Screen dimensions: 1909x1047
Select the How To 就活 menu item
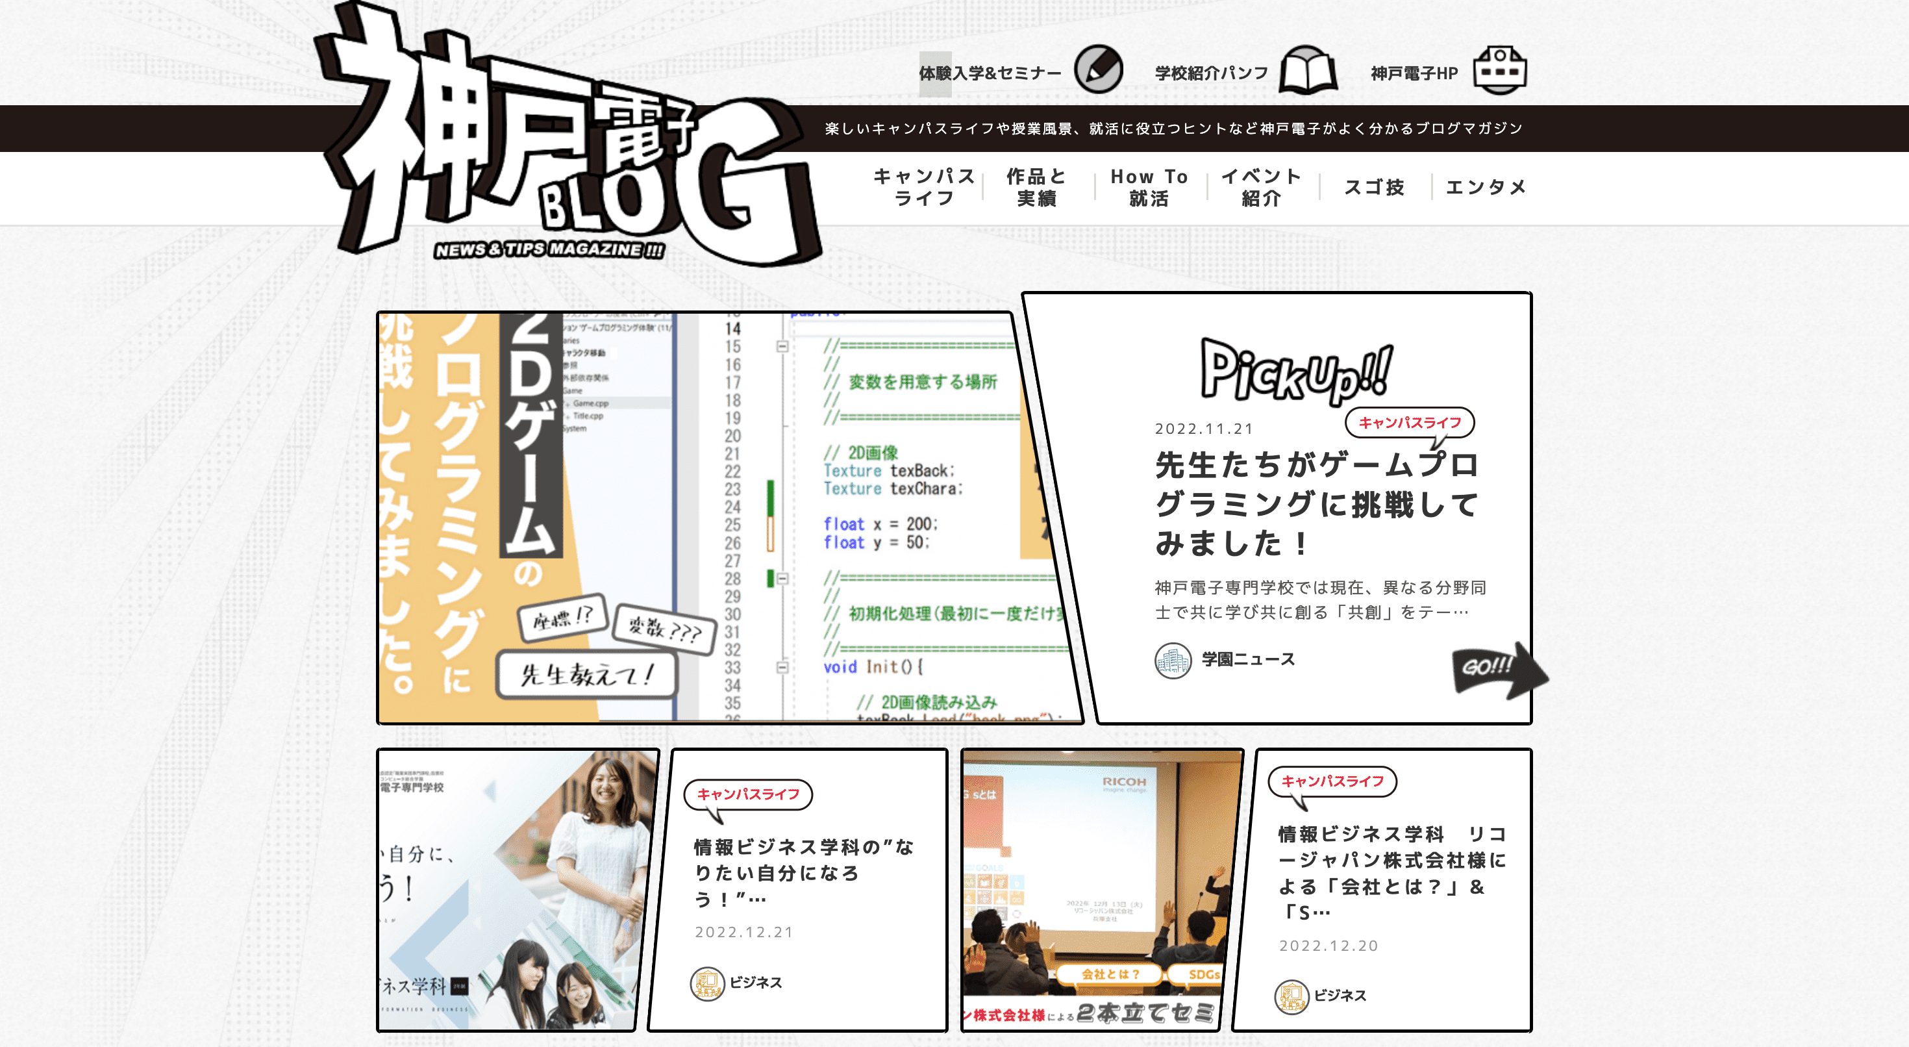[1149, 187]
